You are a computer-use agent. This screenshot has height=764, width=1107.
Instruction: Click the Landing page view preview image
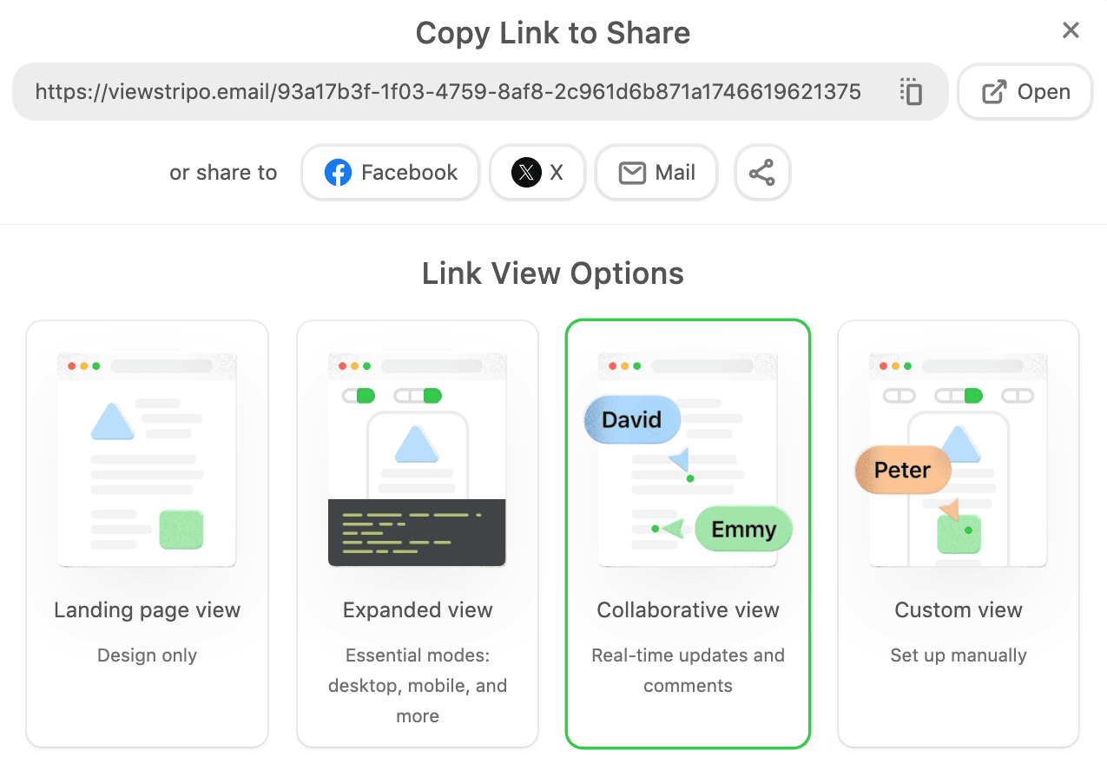(147, 458)
